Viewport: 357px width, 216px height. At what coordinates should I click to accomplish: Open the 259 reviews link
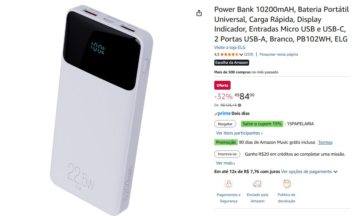click(249, 54)
